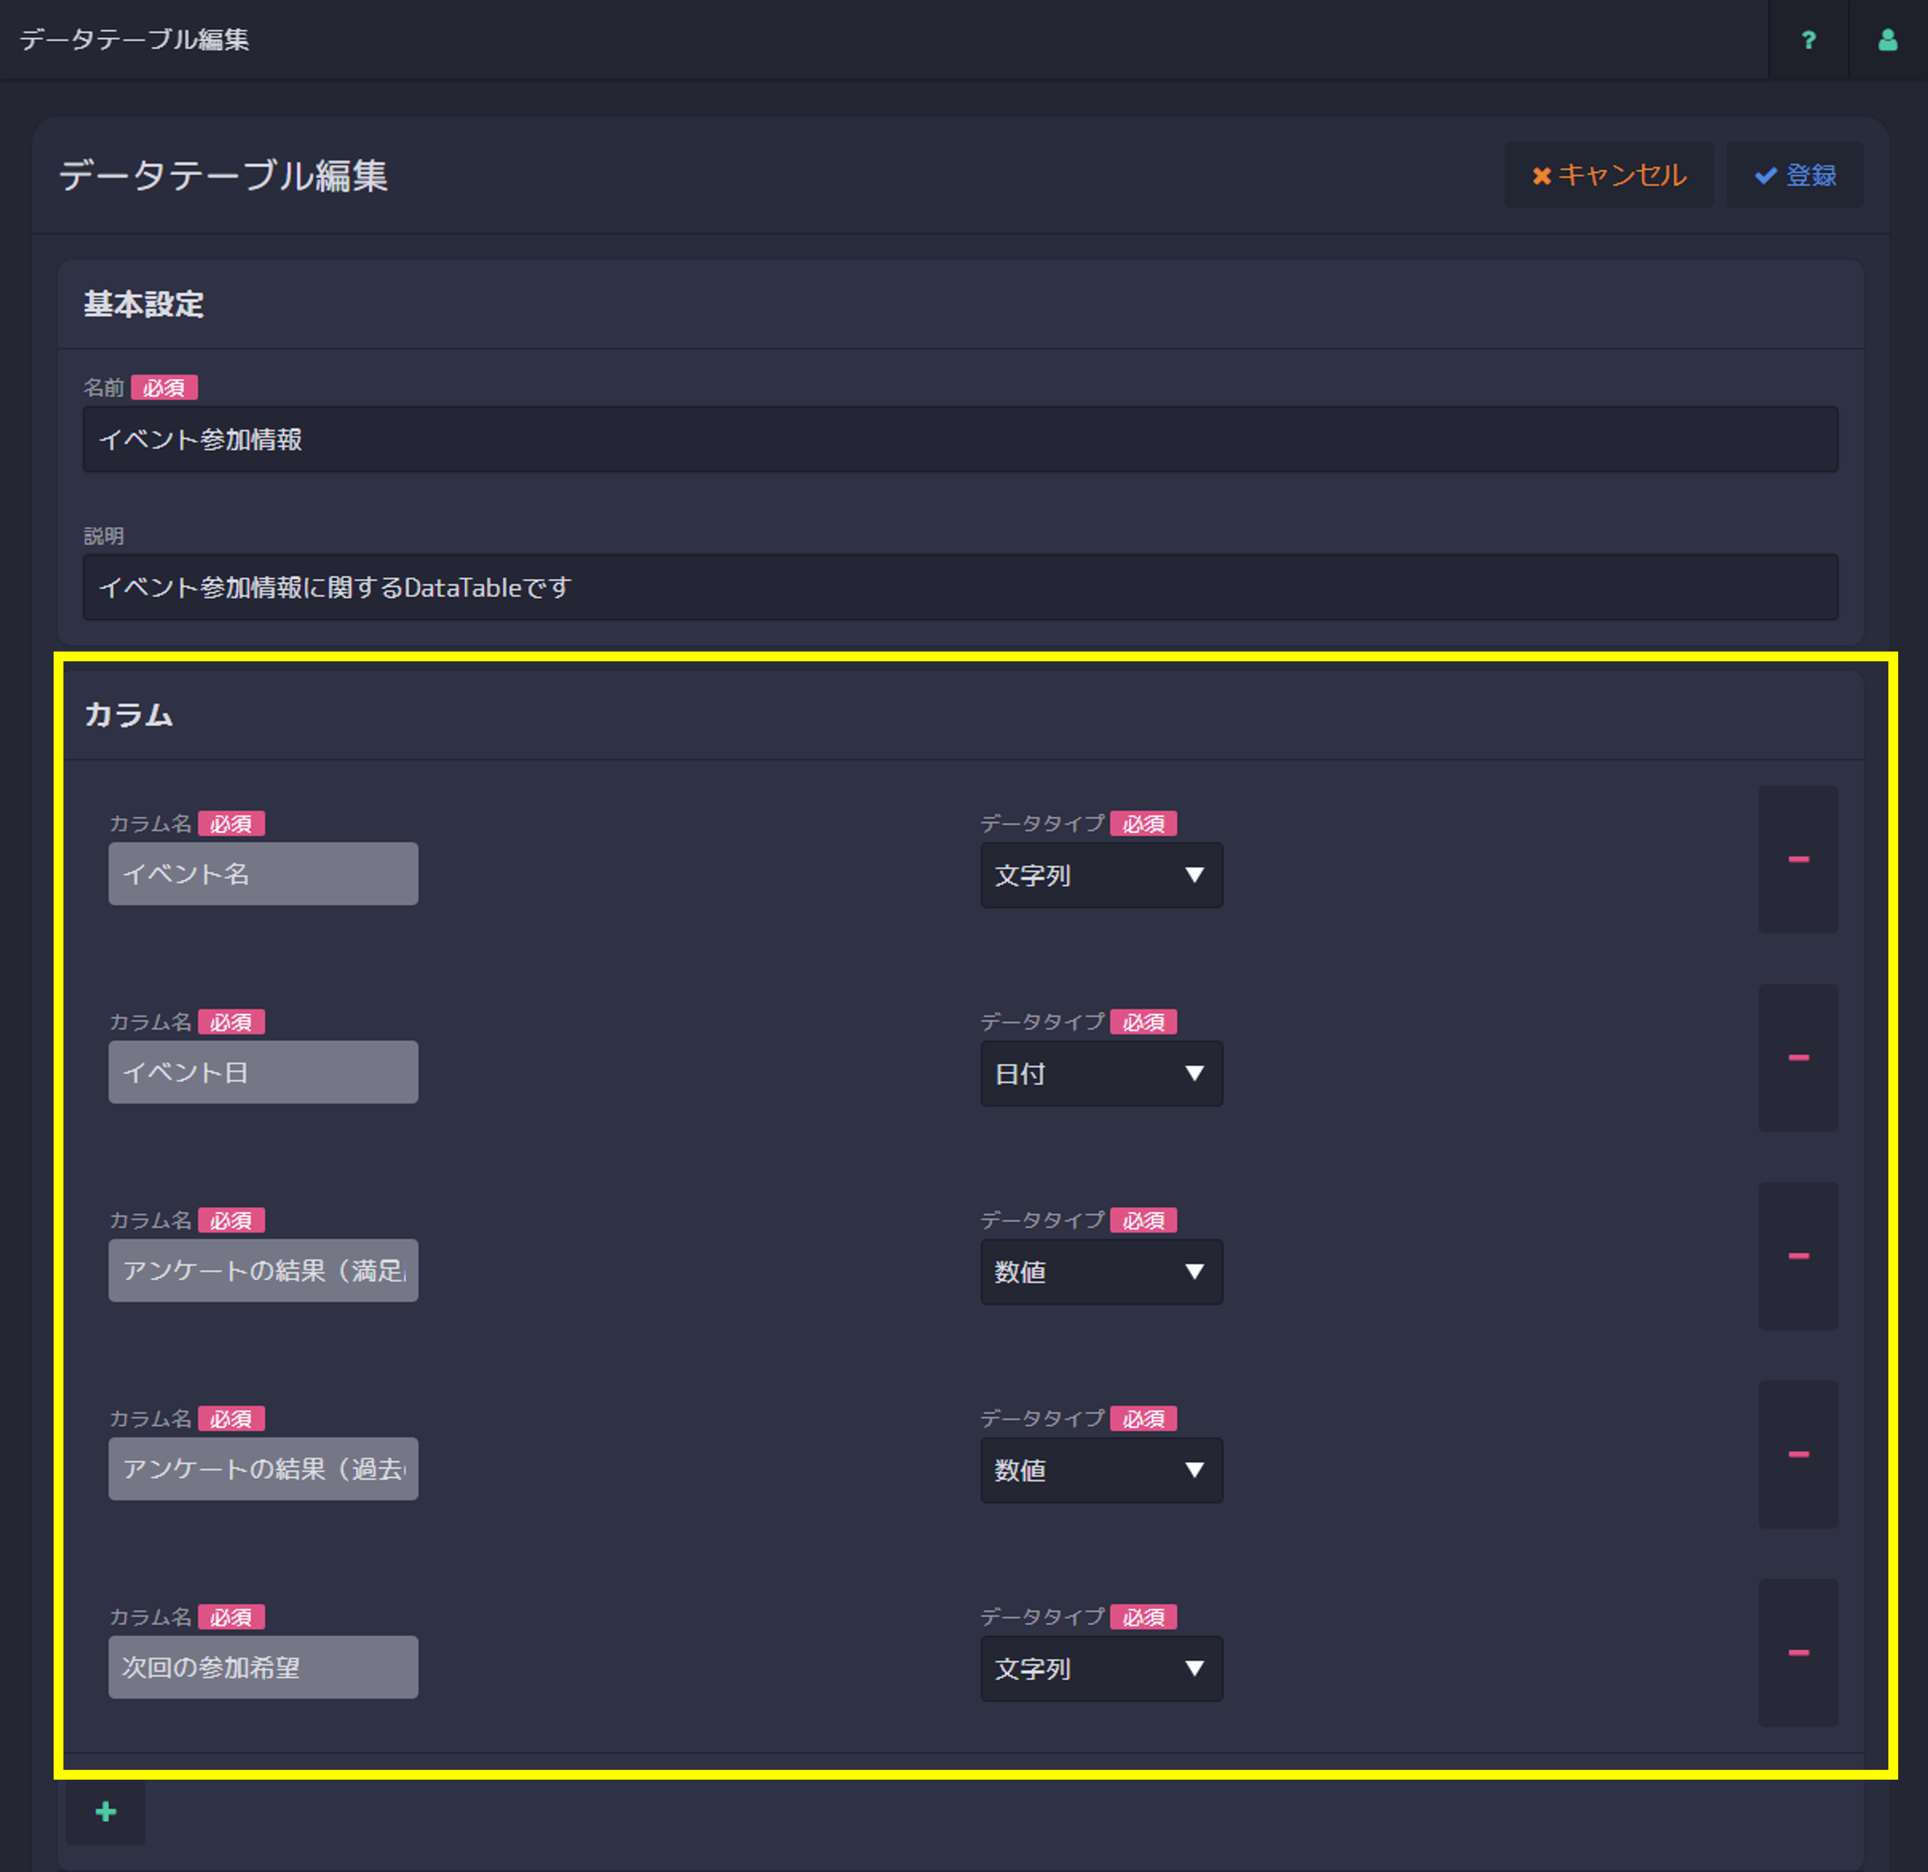Remove the イベント日 column with minus button
The height and width of the screenshot is (1872, 1928).
coord(1798,1057)
